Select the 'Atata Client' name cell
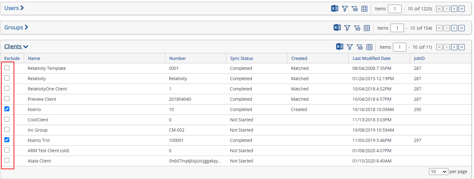 39,161
